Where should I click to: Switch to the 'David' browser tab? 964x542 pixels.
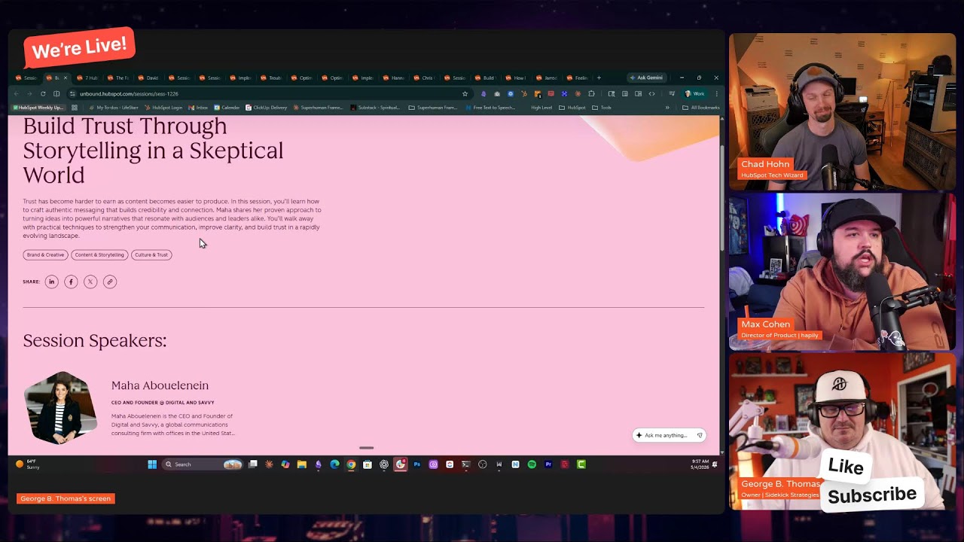[x=148, y=78]
